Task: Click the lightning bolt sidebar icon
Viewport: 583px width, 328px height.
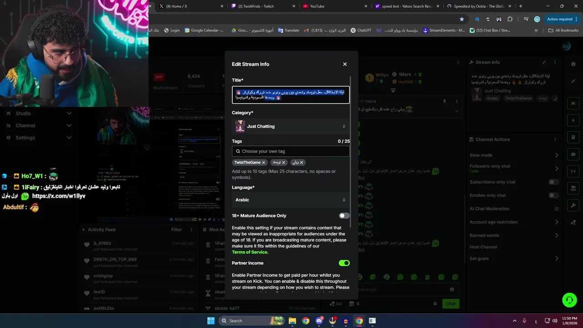Action: [573, 120]
